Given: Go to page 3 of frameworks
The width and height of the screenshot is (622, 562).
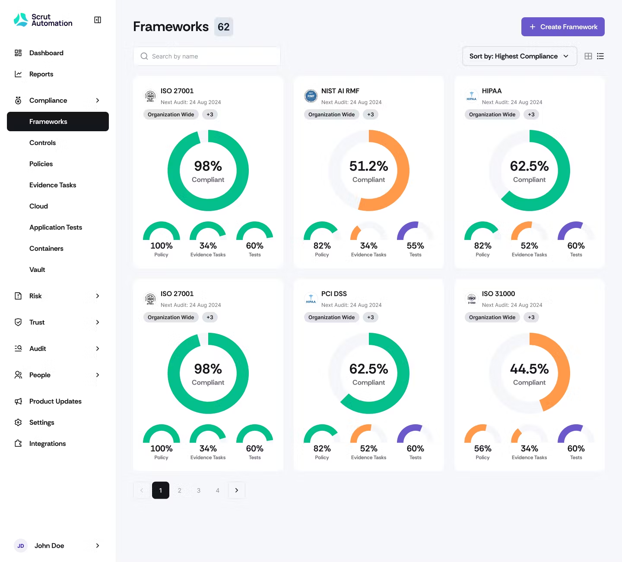Looking at the screenshot, I should (199, 490).
